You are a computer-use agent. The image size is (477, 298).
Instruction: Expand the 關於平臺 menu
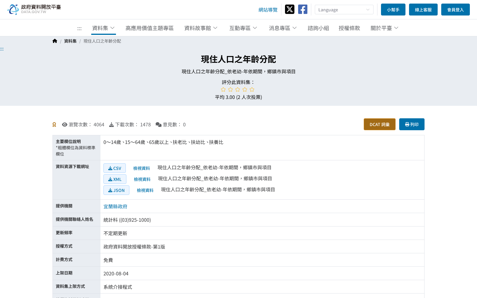point(385,28)
